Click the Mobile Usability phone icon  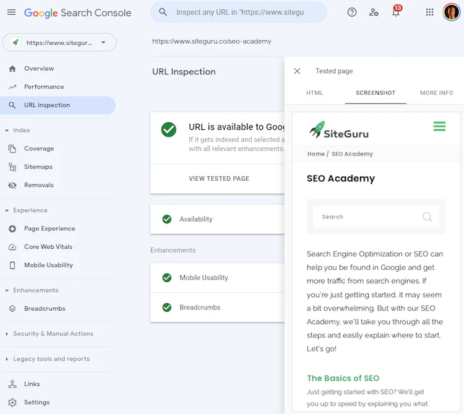(x=12, y=265)
